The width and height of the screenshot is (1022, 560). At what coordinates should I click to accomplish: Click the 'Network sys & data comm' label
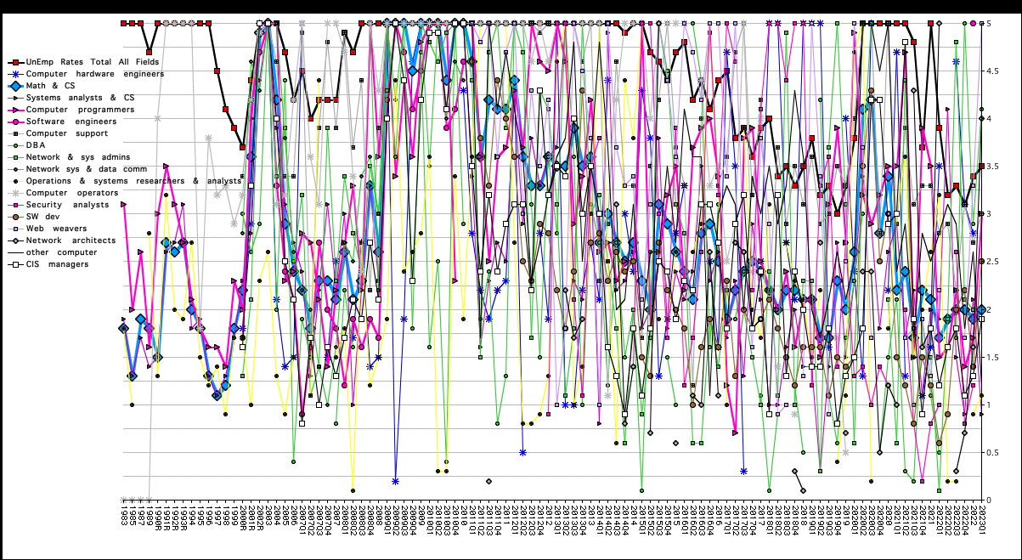tap(86, 169)
